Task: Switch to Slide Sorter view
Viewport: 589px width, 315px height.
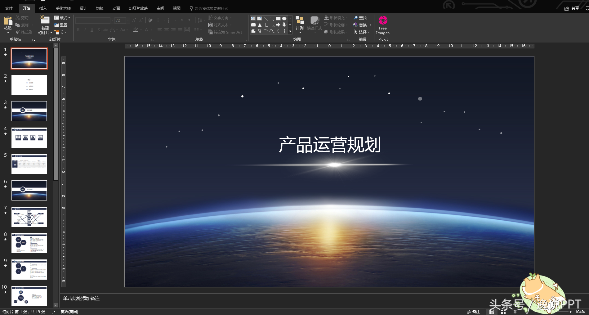Action: pos(503,312)
